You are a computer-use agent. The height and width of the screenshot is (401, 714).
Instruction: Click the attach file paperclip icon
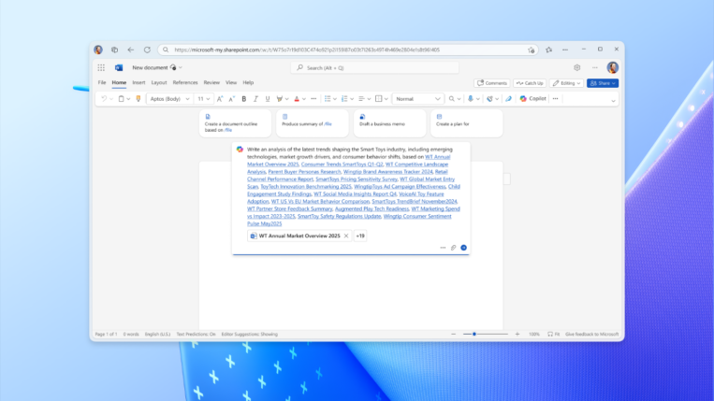(454, 248)
